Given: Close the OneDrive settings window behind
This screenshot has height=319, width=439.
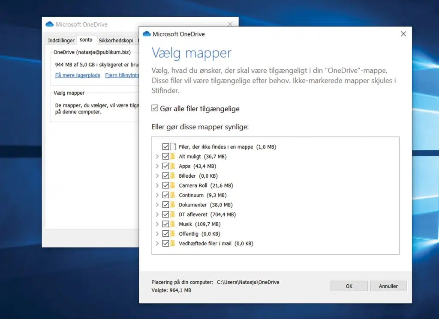Looking at the screenshot, I should 230,24.
